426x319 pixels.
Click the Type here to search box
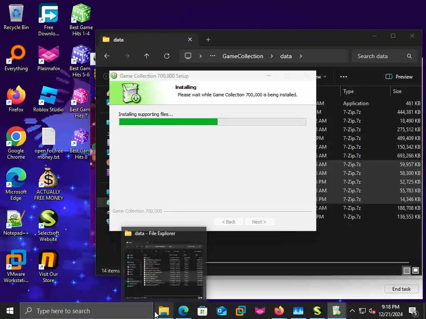(87, 311)
